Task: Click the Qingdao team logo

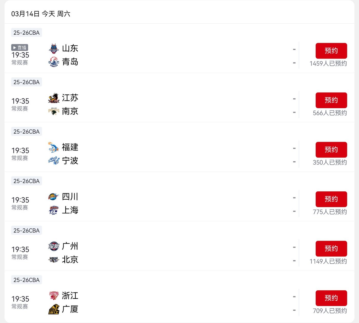Action: pyautogui.click(x=54, y=62)
